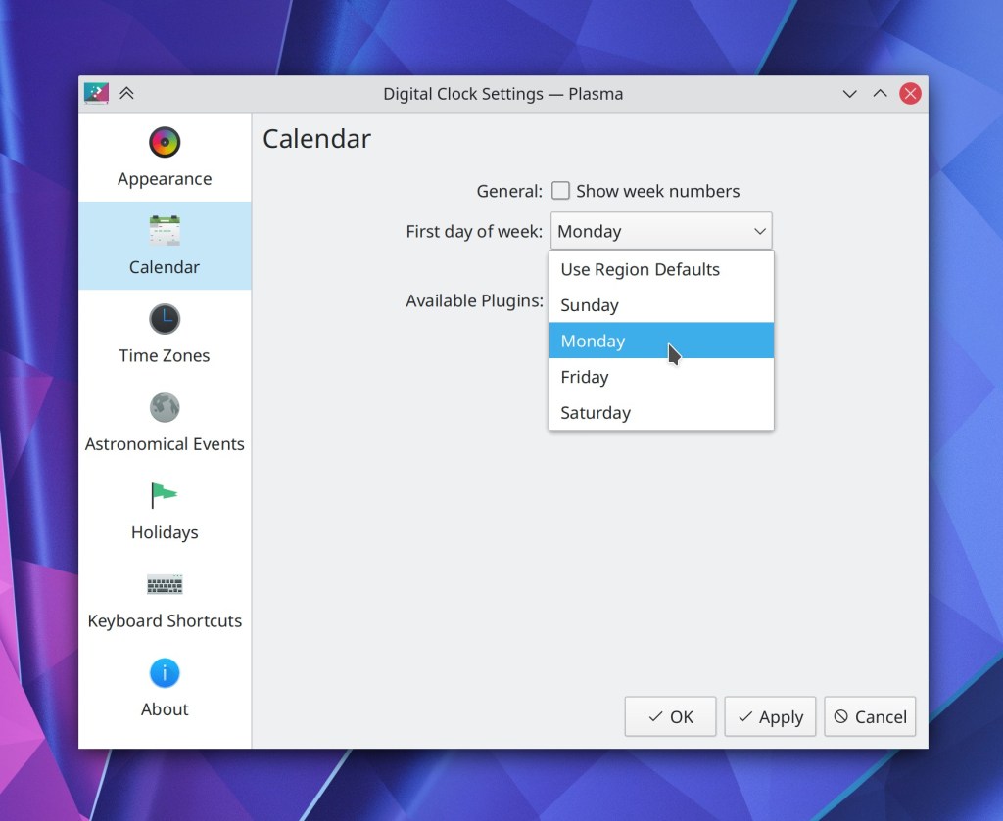The image size is (1003, 821).
Task: Open Time Zones clock icon
Action: point(165,319)
